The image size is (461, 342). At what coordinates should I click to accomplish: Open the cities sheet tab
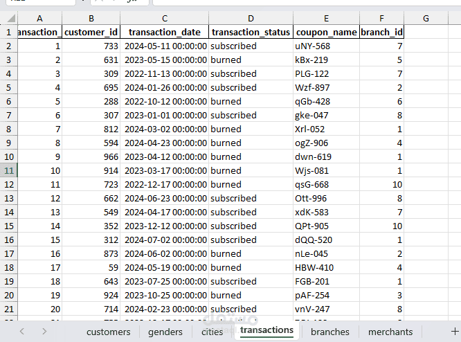click(x=212, y=332)
